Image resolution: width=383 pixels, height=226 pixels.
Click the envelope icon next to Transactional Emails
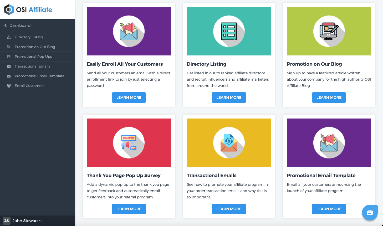[x=9, y=66]
